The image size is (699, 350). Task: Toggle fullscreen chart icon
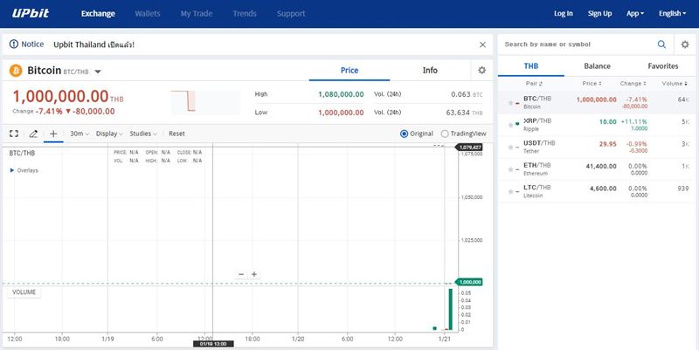click(14, 134)
